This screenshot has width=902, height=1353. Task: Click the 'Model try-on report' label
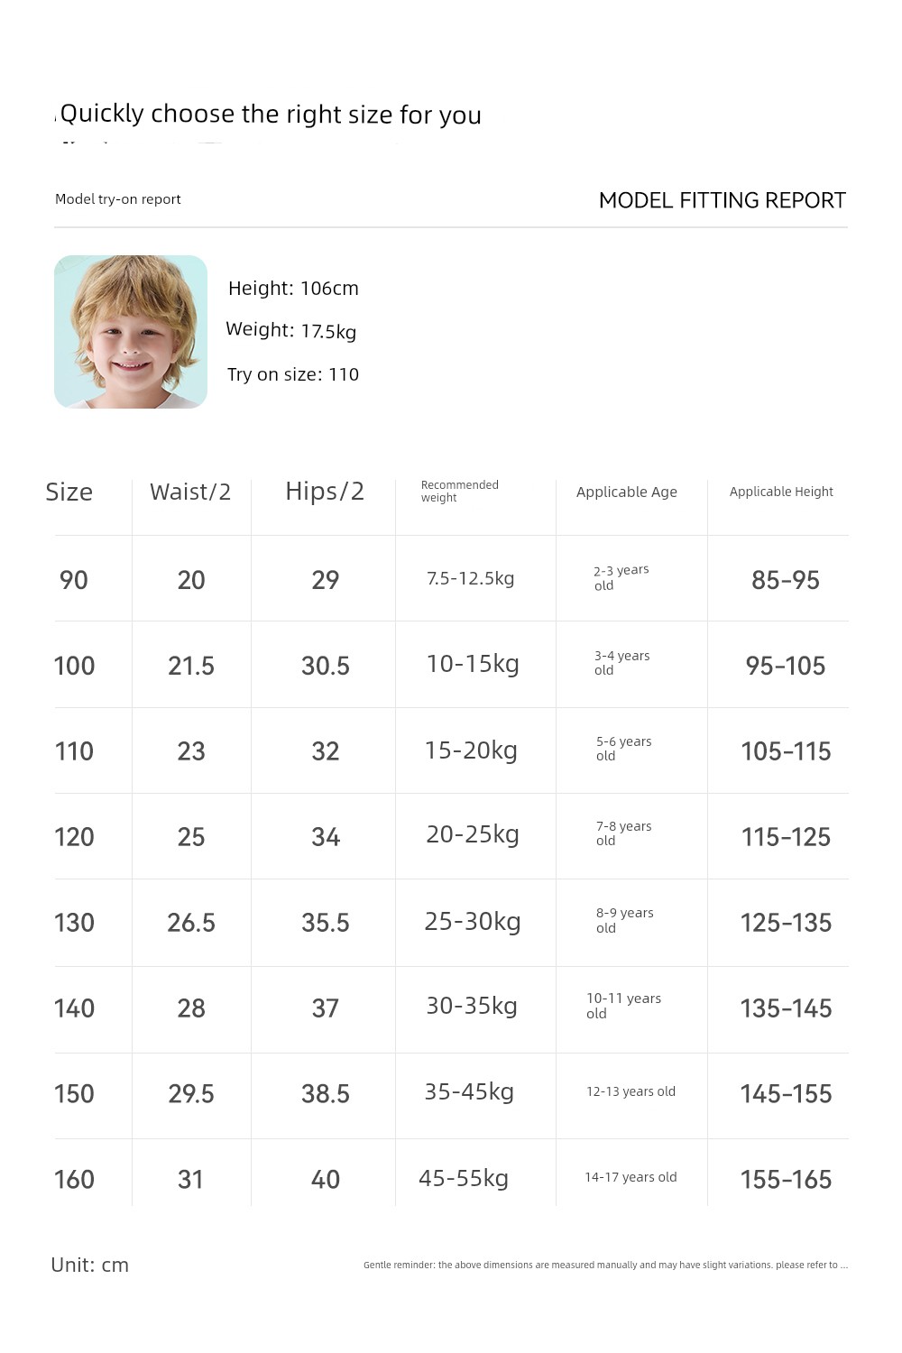[x=118, y=199]
